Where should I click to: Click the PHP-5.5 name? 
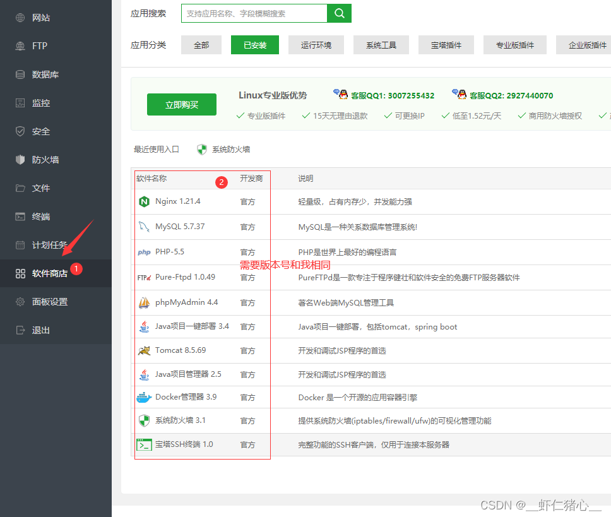pos(170,252)
